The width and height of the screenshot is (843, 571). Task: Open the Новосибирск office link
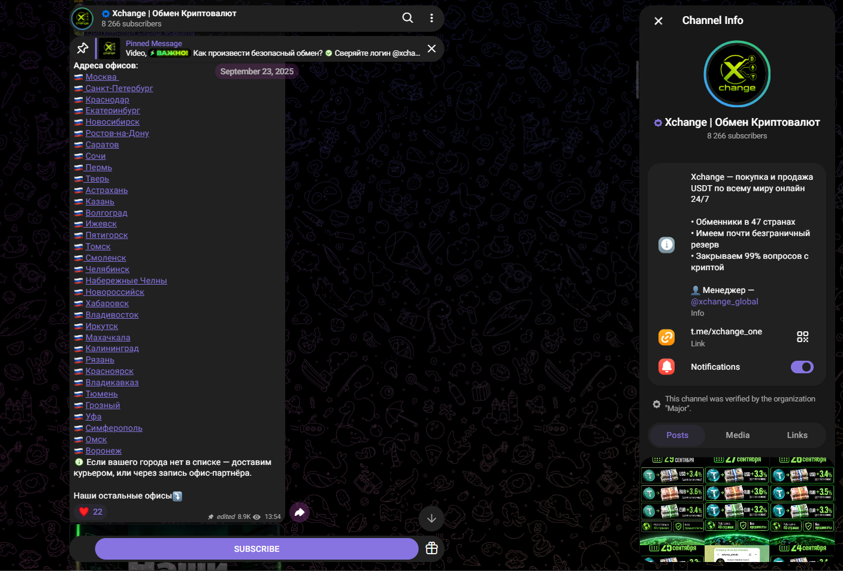(x=112, y=122)
